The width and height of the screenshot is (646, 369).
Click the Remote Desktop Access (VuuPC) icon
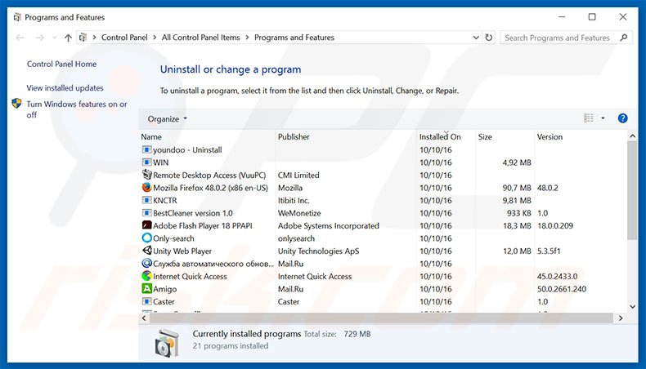pyautogui.click(x=146, y=175)
